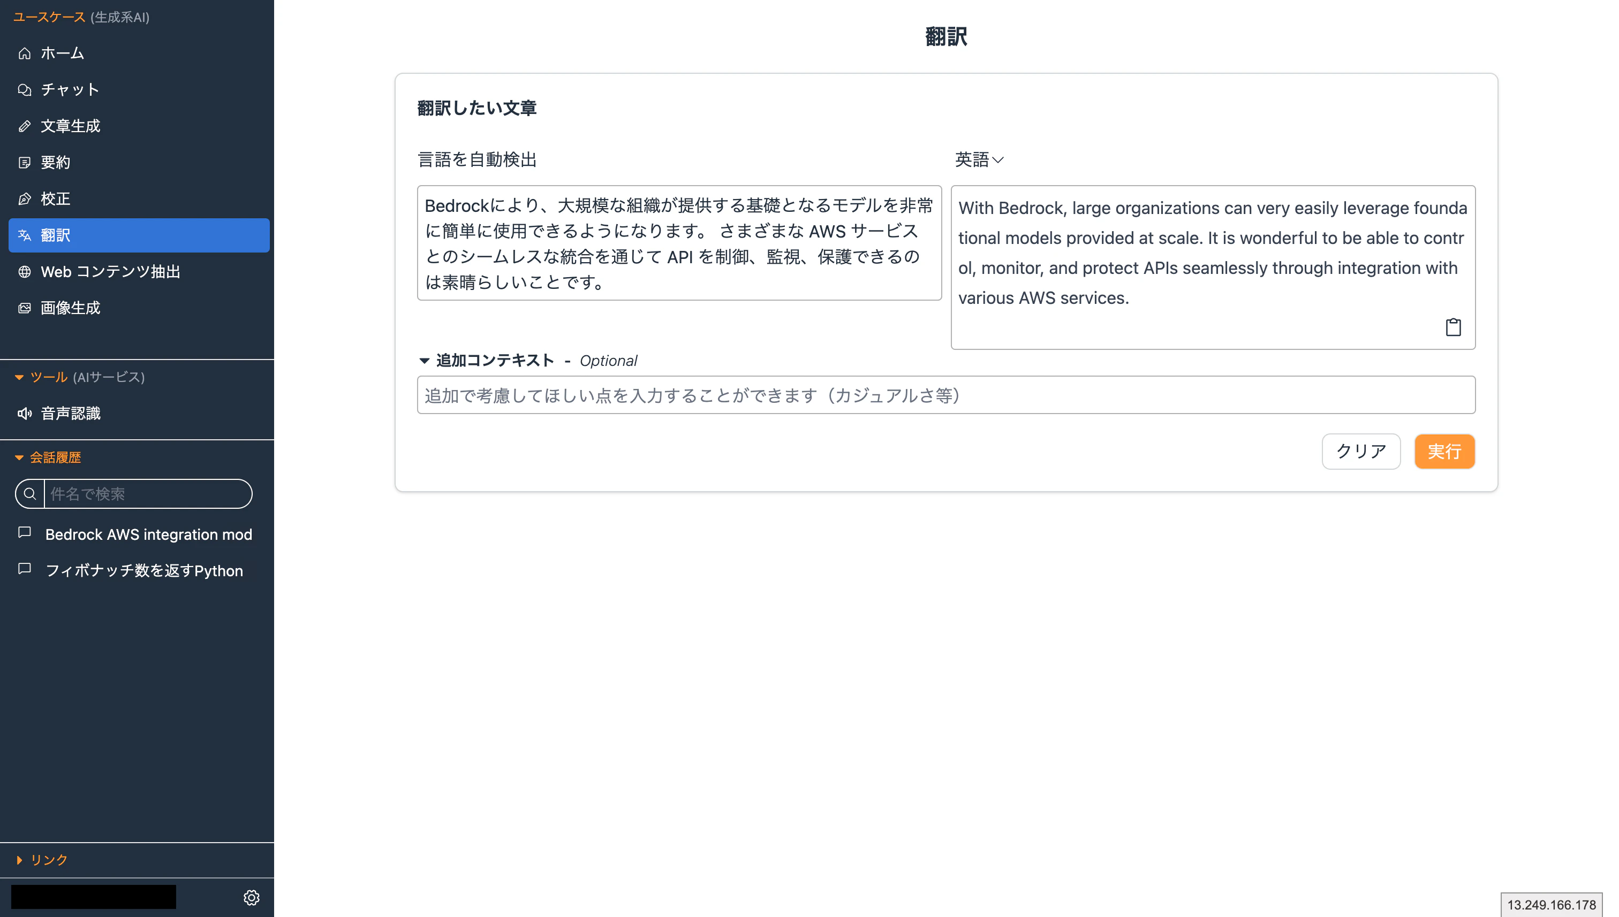
Task: Open settings via gear icon
Action: 252,898
